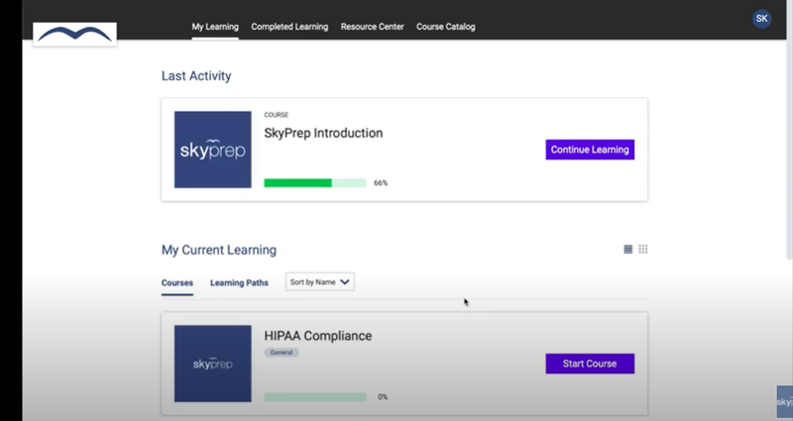Click the 0% progress label
This screenshot has width=793, height=421.
click(383, 397)
